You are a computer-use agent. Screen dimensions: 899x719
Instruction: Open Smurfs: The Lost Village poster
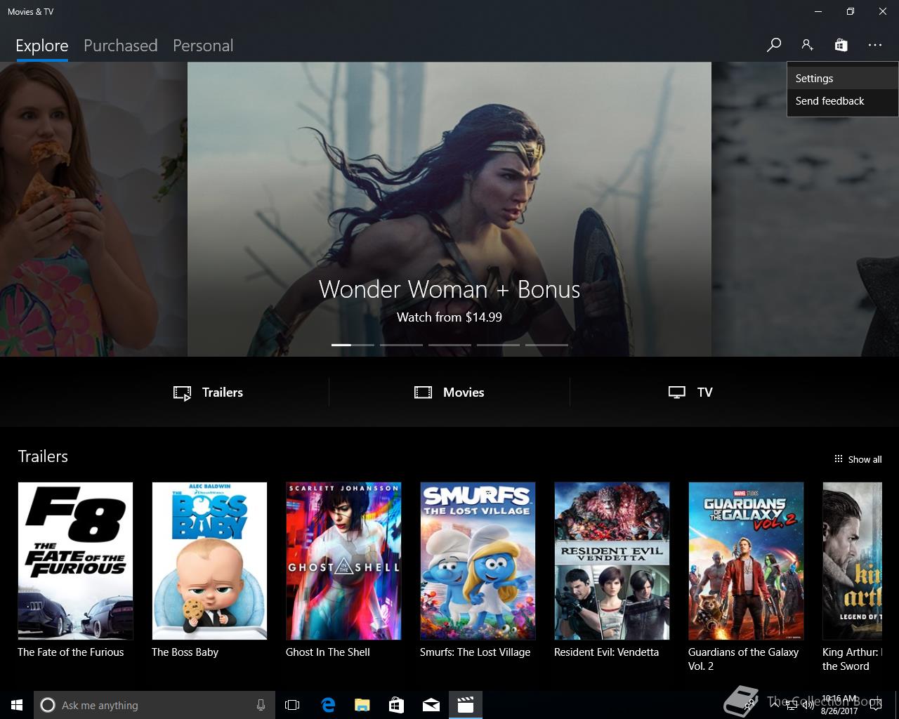[478, 561]
